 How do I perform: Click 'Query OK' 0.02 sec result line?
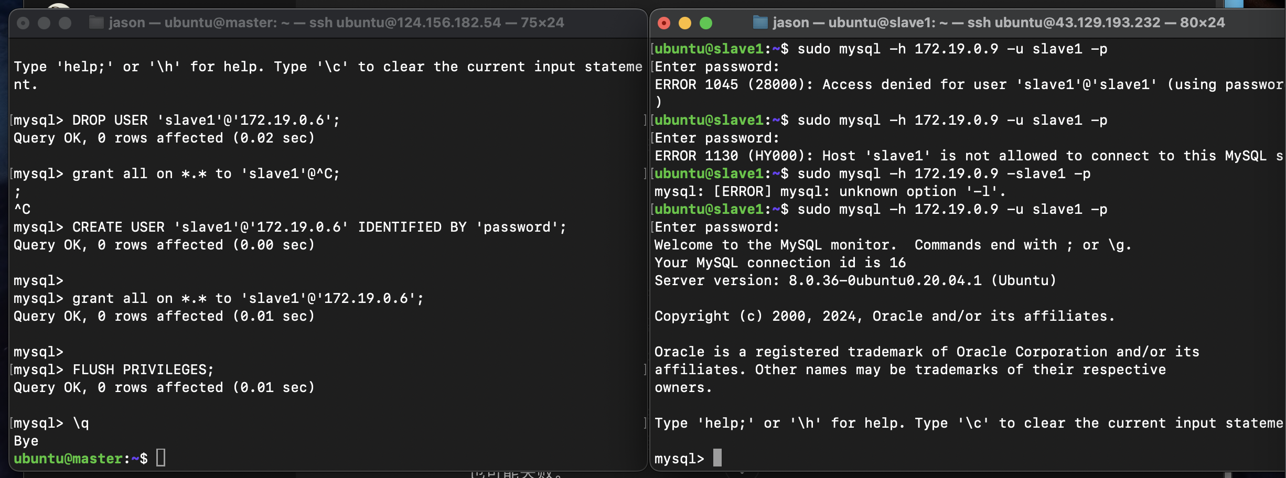[x=164, y=138]
